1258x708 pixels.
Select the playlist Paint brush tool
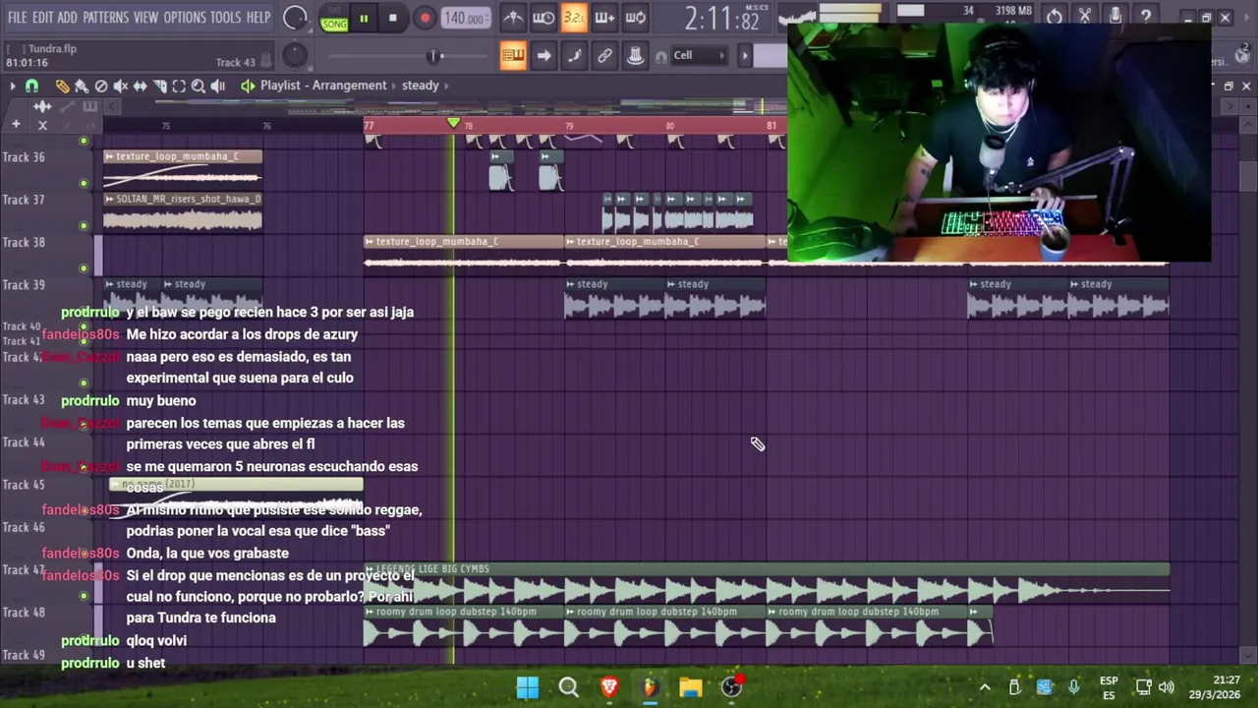pos(82,86)
